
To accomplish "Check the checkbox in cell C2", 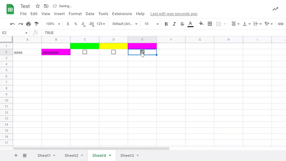I will coord(85,52).
